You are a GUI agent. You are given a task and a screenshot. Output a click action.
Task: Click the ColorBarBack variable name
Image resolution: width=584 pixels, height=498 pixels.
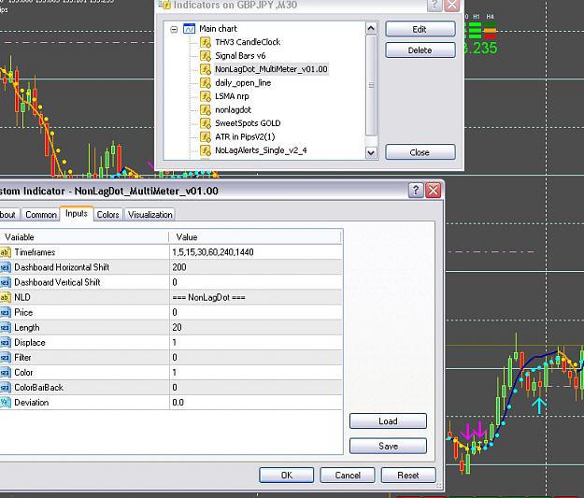click(x=38, y=388)
